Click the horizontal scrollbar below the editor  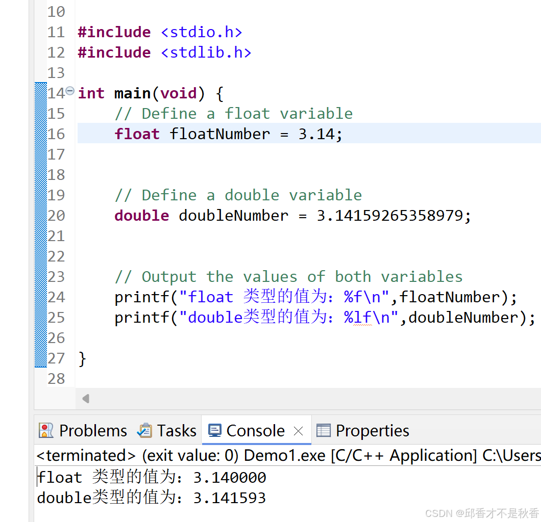click(x=306, y=399)
